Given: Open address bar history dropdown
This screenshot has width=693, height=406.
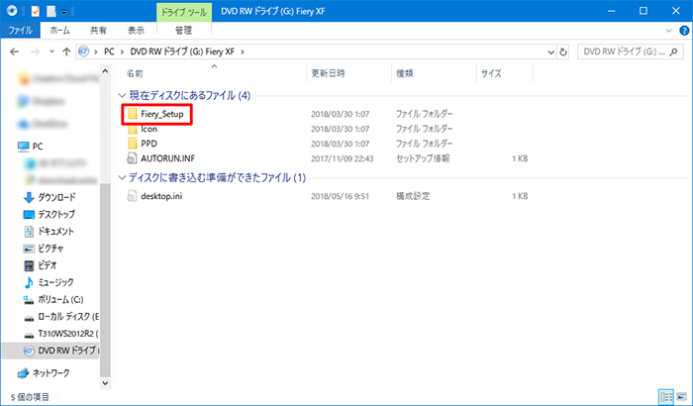Looking at the screenshot, I should click(x=551, y=52).
